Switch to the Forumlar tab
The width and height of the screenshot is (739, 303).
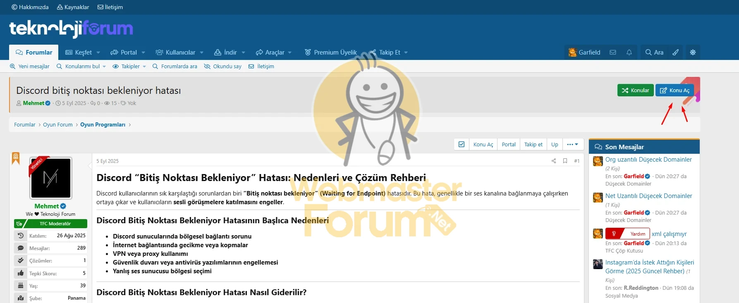(34, 52)
